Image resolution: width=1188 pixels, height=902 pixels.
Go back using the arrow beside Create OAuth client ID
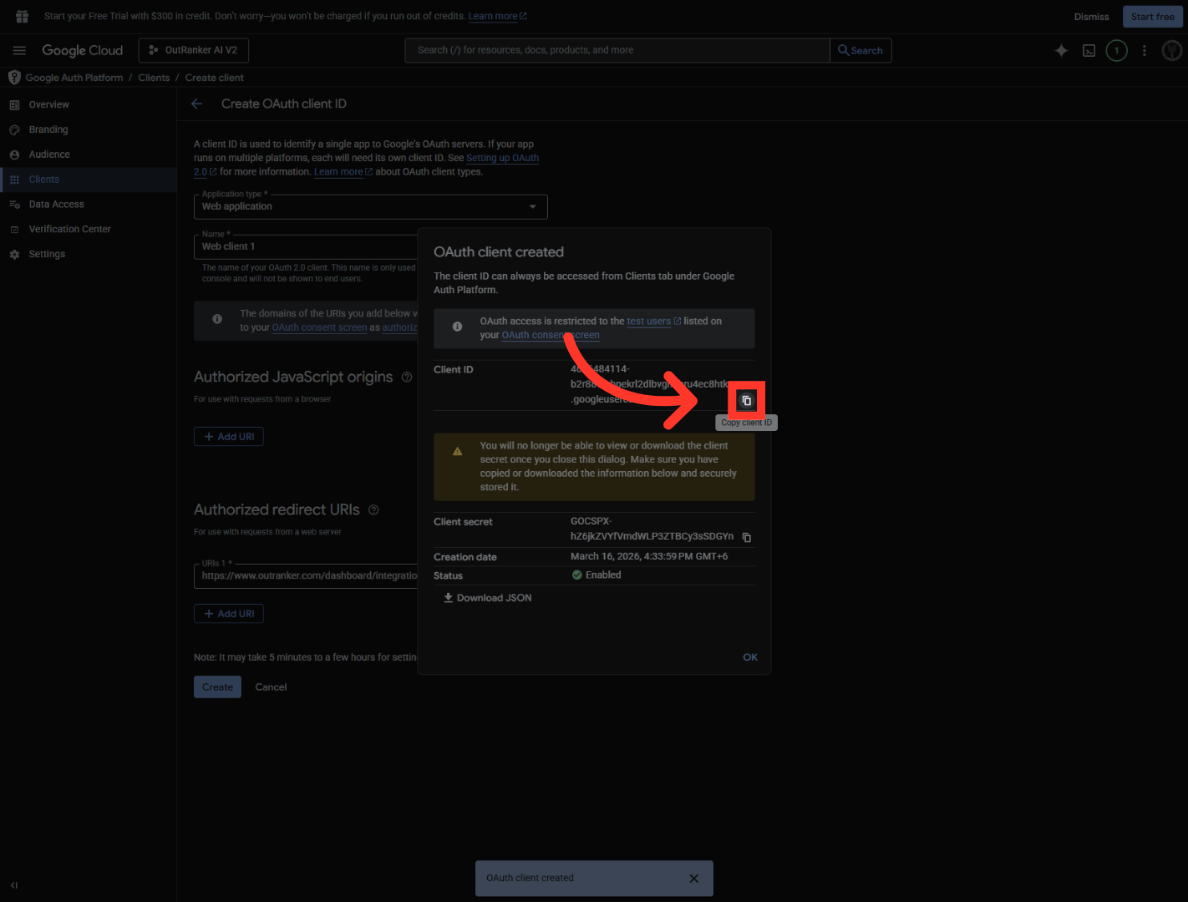(197, 104)
